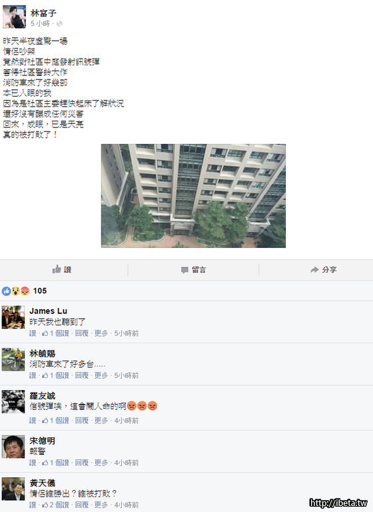Open the 105 reactions count
The image size is (373, 512).
point(40,291)
